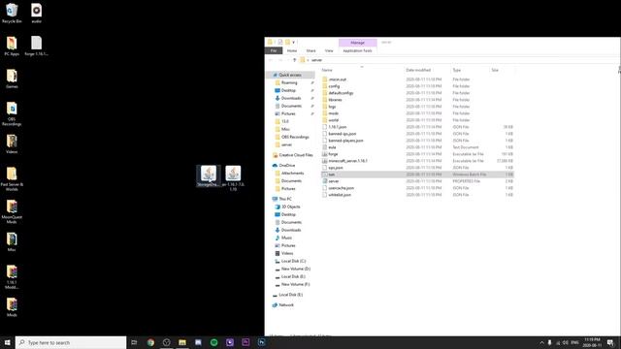Select the Games desktop folder
This screenshot has width=621, height=349.
(12, 79)
